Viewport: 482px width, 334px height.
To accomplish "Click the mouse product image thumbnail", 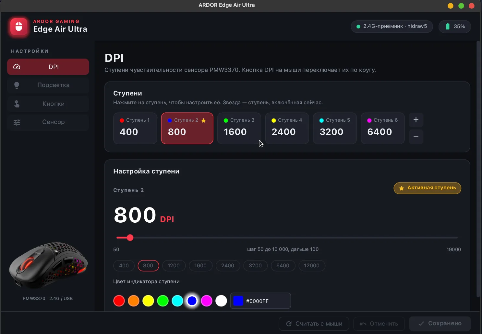I will [x=48, y=265].
